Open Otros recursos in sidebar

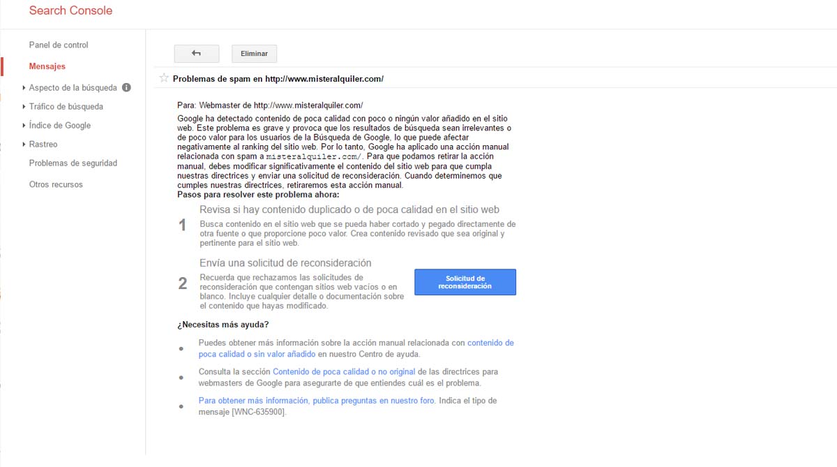point(56,185)
